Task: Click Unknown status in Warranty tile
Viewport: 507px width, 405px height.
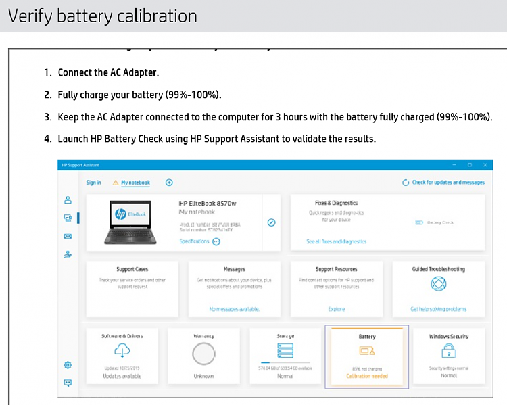Action: (x=203, y=376)
